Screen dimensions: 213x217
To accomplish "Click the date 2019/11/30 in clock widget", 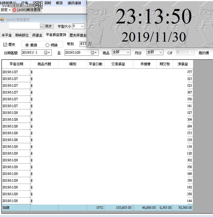I will (154, 37).
